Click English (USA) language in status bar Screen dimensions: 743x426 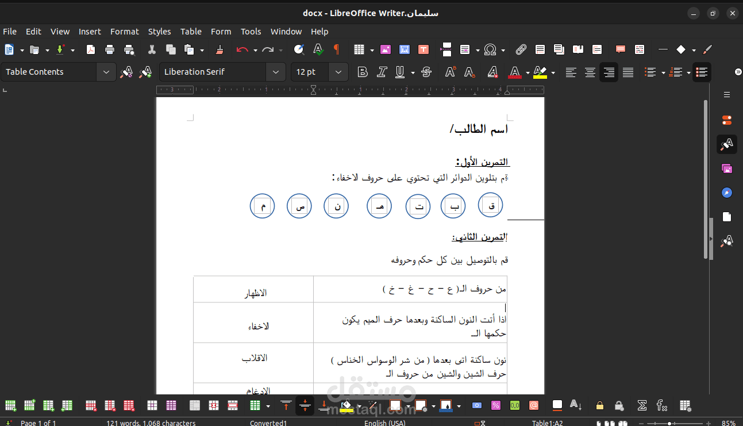pos(385,423)
